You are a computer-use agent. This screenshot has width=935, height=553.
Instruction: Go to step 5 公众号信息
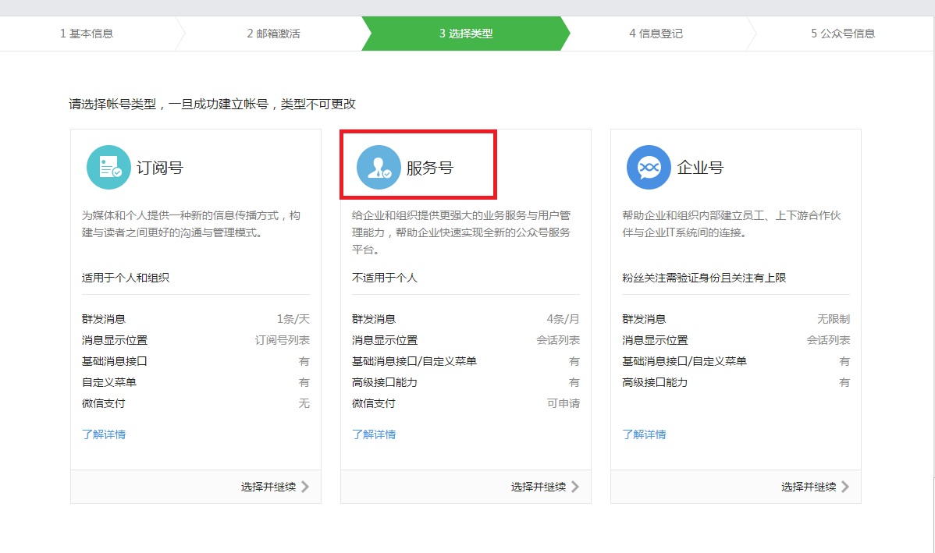pos(843,34)
